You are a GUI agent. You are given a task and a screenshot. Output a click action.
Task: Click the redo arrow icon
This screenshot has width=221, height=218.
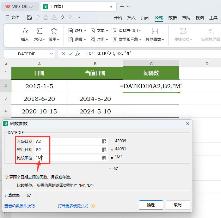pyautogui.click(x=71, y=17)
